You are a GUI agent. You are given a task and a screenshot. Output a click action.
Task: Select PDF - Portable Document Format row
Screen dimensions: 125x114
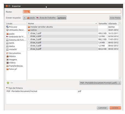pyautogui.click(x=63, y=91)
